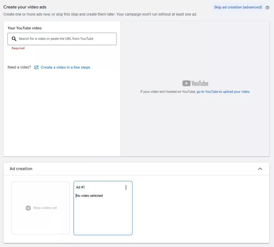Click the magnifying glass search icon
The image size is (274, 247).
click(x=14, y=39)
